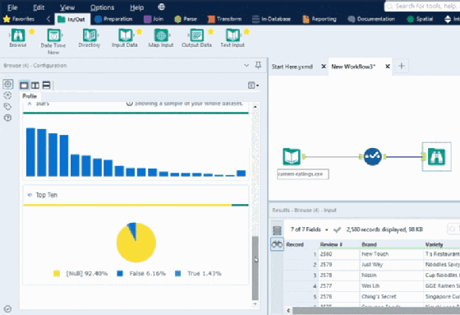Click the results horizontal scrollbar left arrow

point(288,310)
